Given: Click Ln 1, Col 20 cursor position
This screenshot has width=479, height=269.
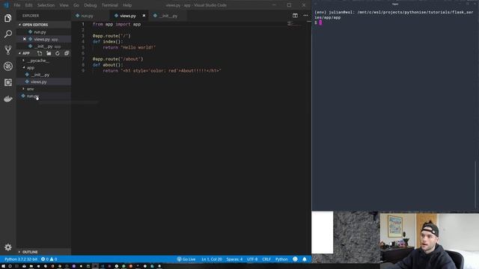Looking at the screenshot, I should pyautogui.click(x=211, y=259).
